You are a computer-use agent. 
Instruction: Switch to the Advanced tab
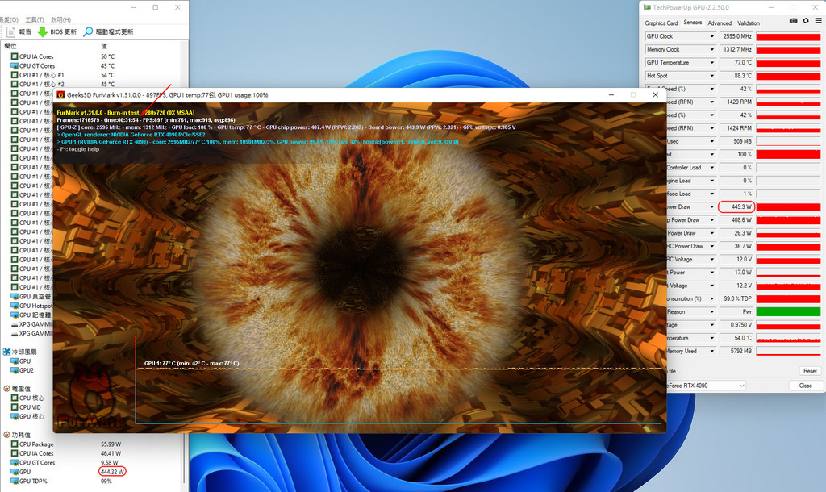(720, 23)
